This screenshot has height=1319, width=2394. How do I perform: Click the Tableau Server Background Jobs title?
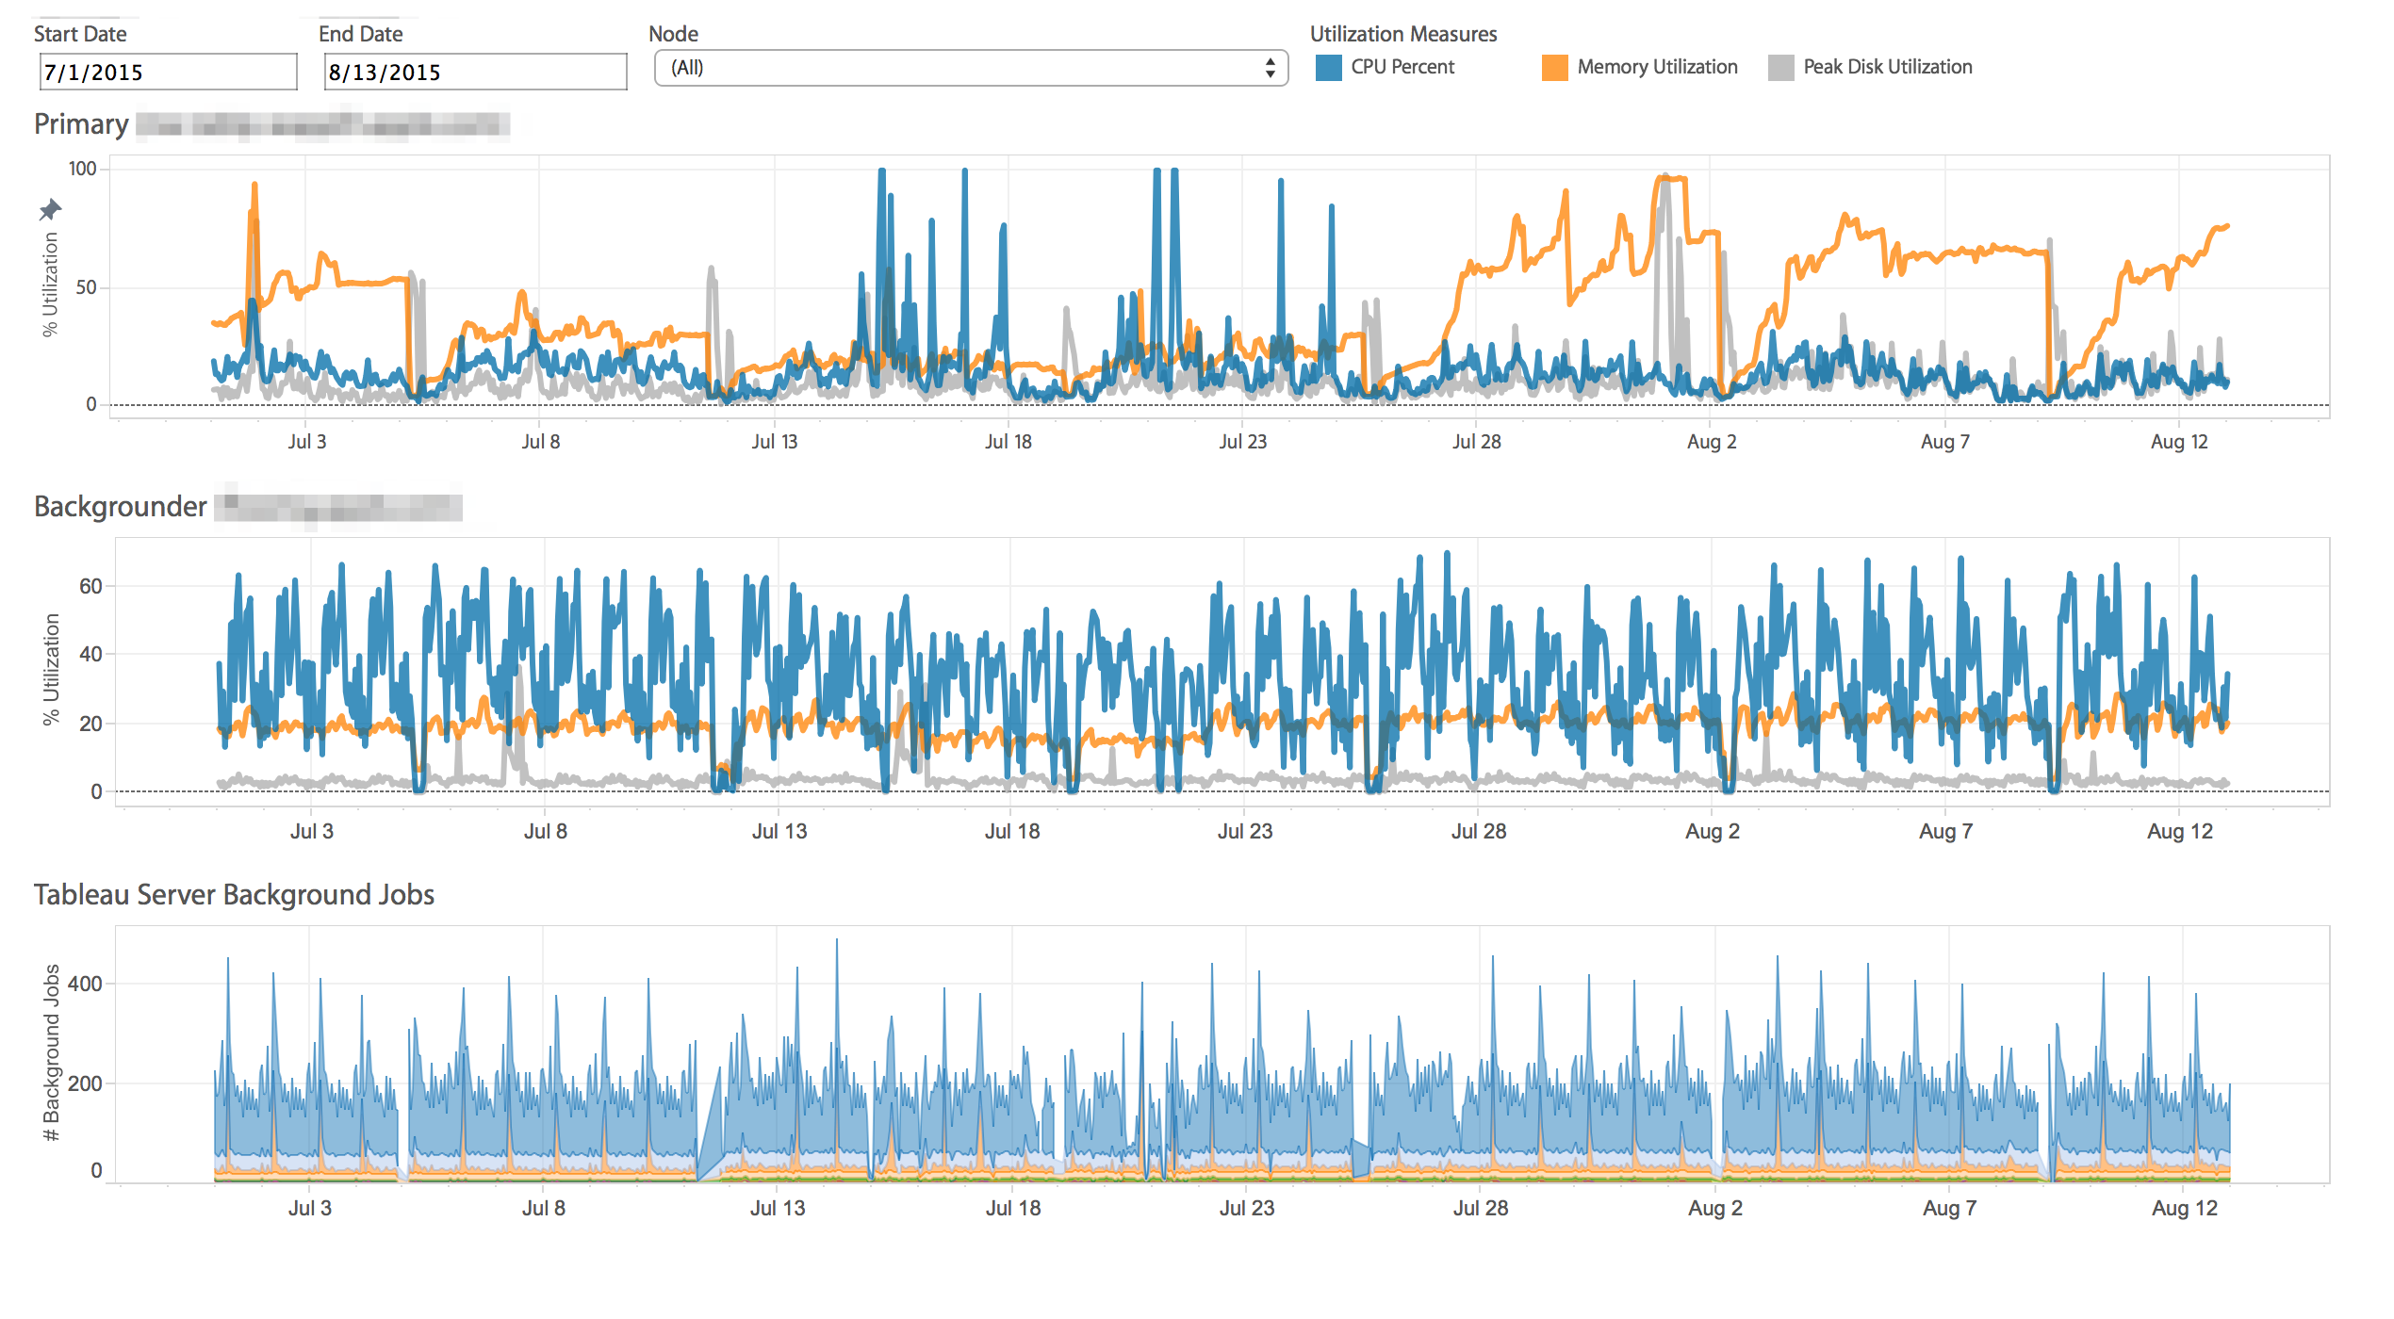pyautogui.click(x=234, y=894)
